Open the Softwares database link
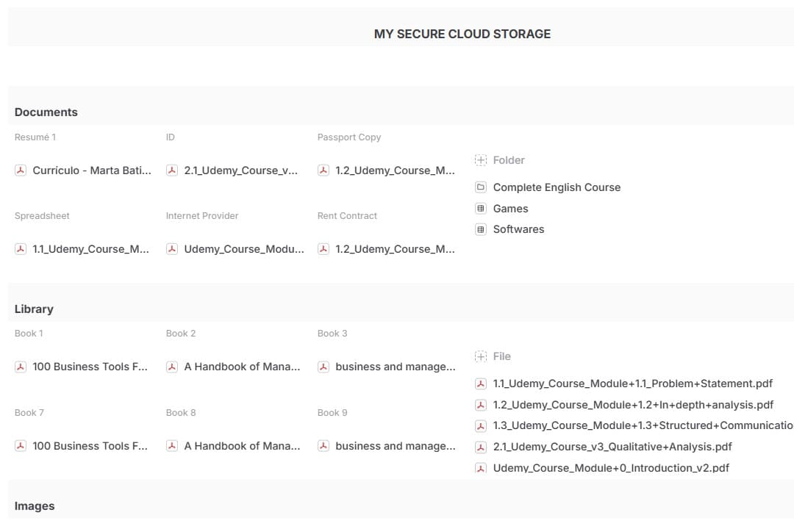 tap(518, 229)
